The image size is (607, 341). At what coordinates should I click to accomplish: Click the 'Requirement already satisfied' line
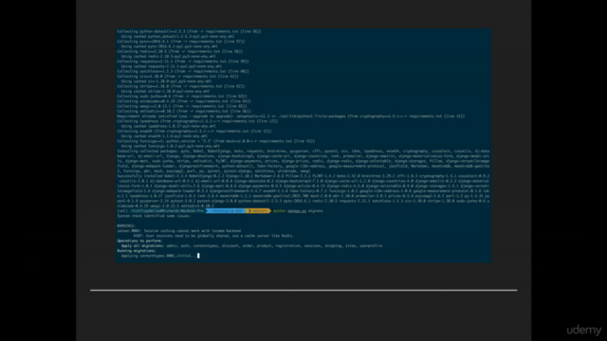[x=291, y=116]
